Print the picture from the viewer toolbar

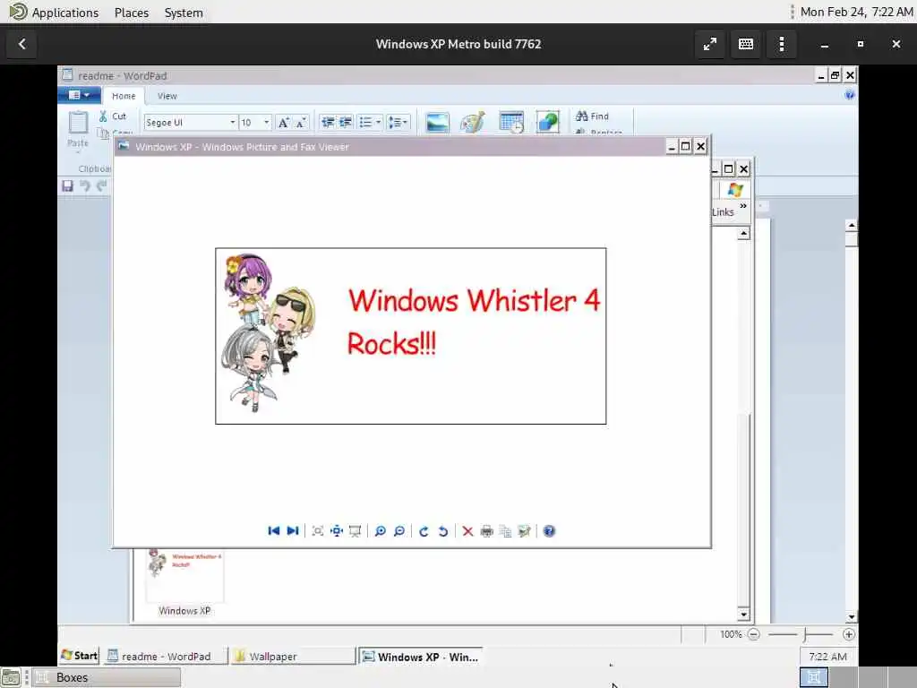point(486,530)
